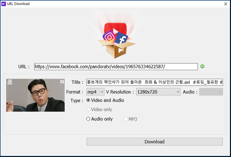Click the Title text field
Image resolution: width=231 pixels, height=157 pixels.
point(155,82)
